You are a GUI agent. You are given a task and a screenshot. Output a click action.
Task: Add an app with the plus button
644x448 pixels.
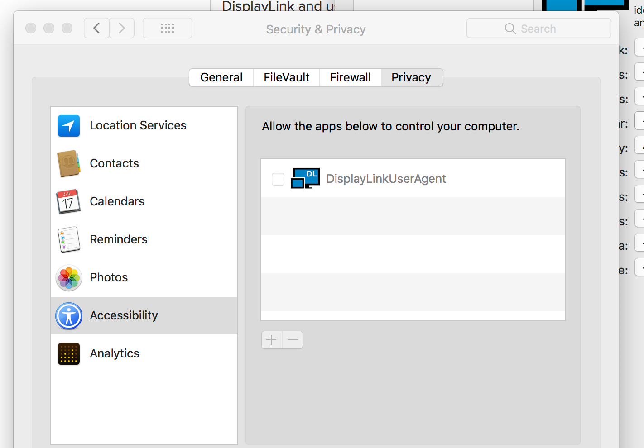click(x=272, y=340)
